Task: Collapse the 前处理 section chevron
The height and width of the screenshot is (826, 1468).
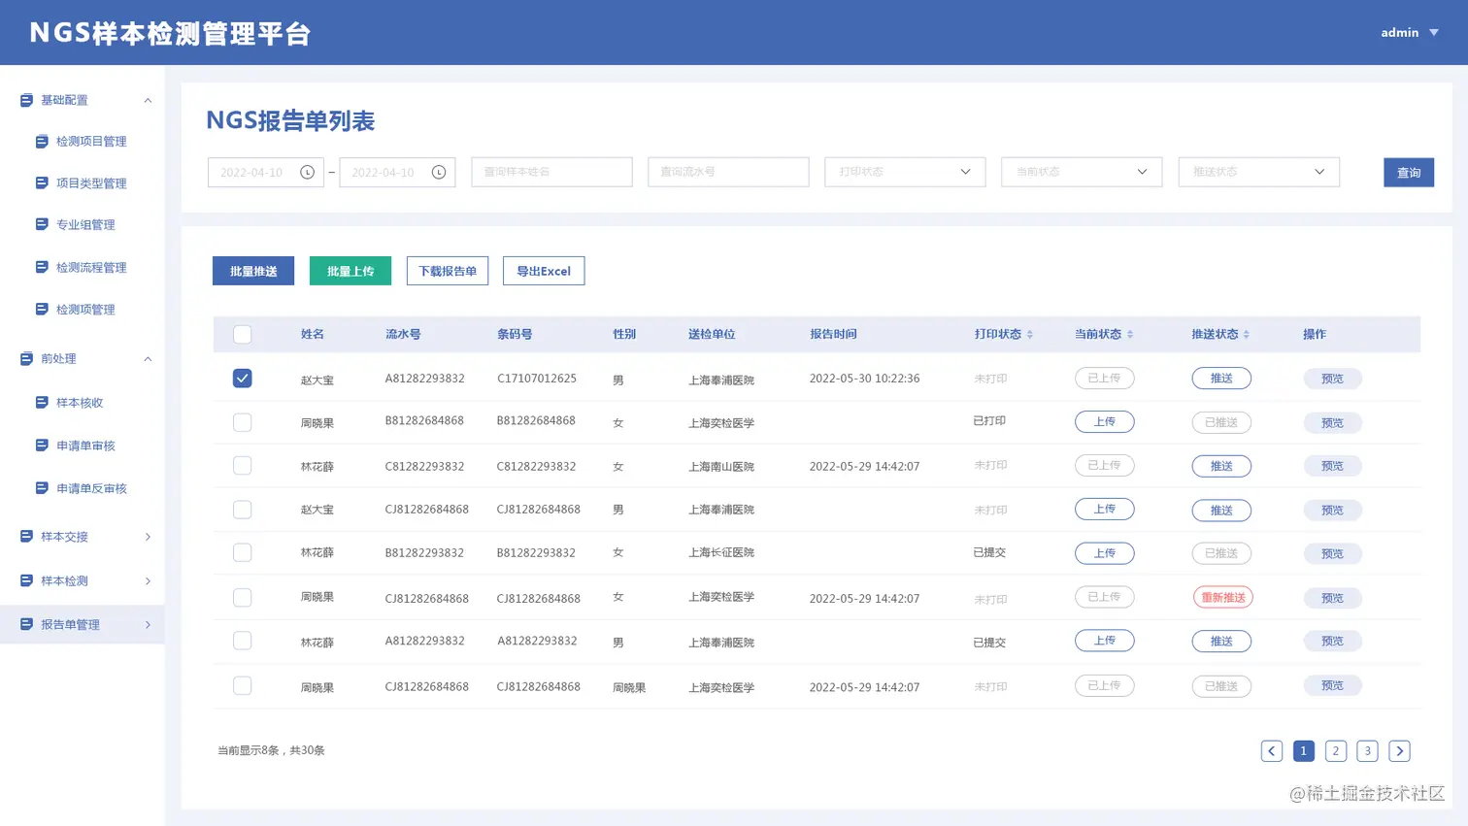Action: click(x=148, y=359)
